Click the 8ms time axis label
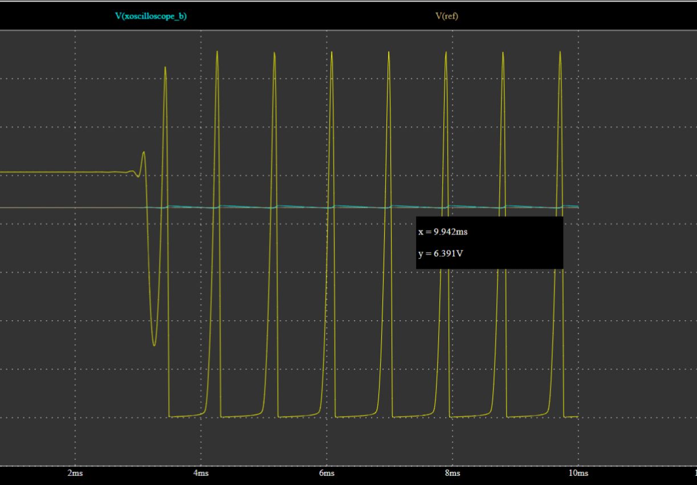 [x=451, y=473]
